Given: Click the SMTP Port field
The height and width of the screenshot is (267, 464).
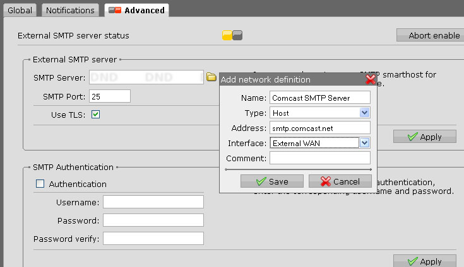Looking at the screenshot, I should 110,96.
